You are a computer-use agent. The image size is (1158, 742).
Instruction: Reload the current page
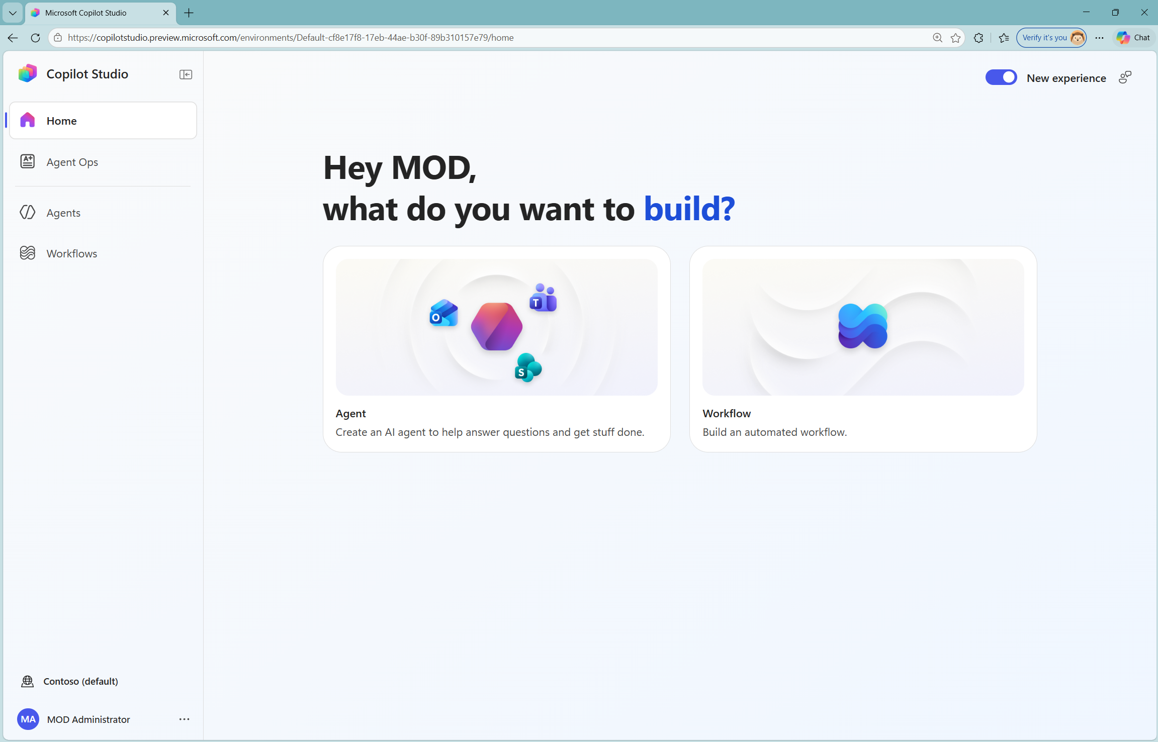coord(35,38)
